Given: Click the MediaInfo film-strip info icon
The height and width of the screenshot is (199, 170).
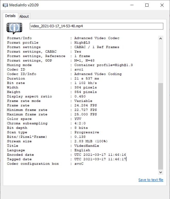Looking at the screenshot, I should click(x=14, y=28).
